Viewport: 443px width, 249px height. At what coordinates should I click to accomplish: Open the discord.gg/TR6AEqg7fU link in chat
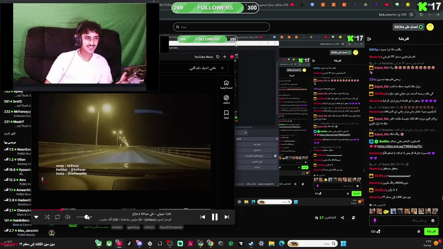pyautogui.click(x=400, y=146)
